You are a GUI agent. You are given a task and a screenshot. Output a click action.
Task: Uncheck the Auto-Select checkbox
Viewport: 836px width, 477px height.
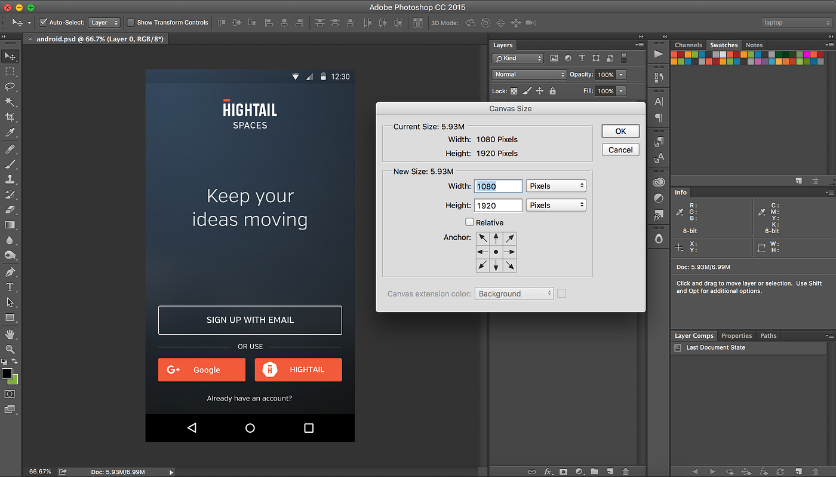click(43, 23)
